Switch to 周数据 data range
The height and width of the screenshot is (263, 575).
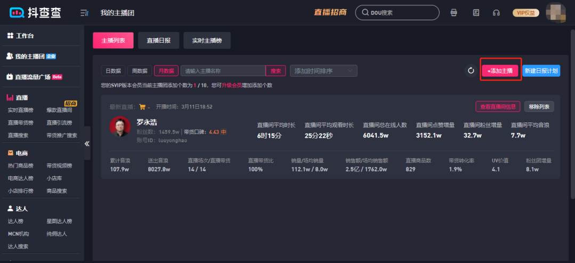click(139, 71)
